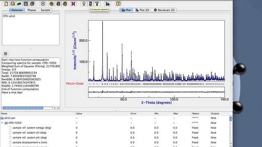262x147 pixels.
Task: Click the parameter table vertical scrollbar thumb
Action: [x=231, y=119]
